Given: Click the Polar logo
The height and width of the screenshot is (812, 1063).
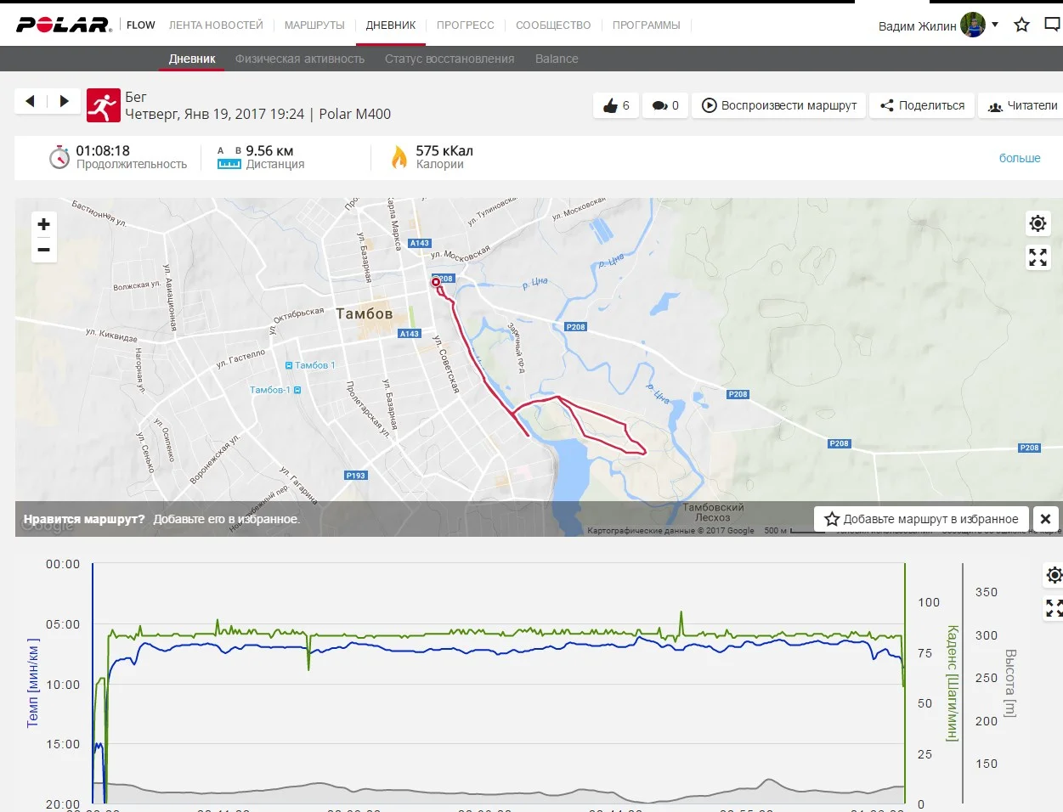Looking at the screenshot, I should (x=64, y=25).
